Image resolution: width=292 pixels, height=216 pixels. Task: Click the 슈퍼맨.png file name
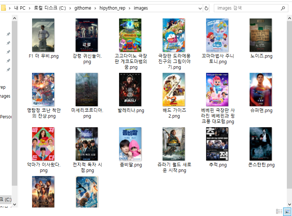pyautogui.click(x=261, y=111)
